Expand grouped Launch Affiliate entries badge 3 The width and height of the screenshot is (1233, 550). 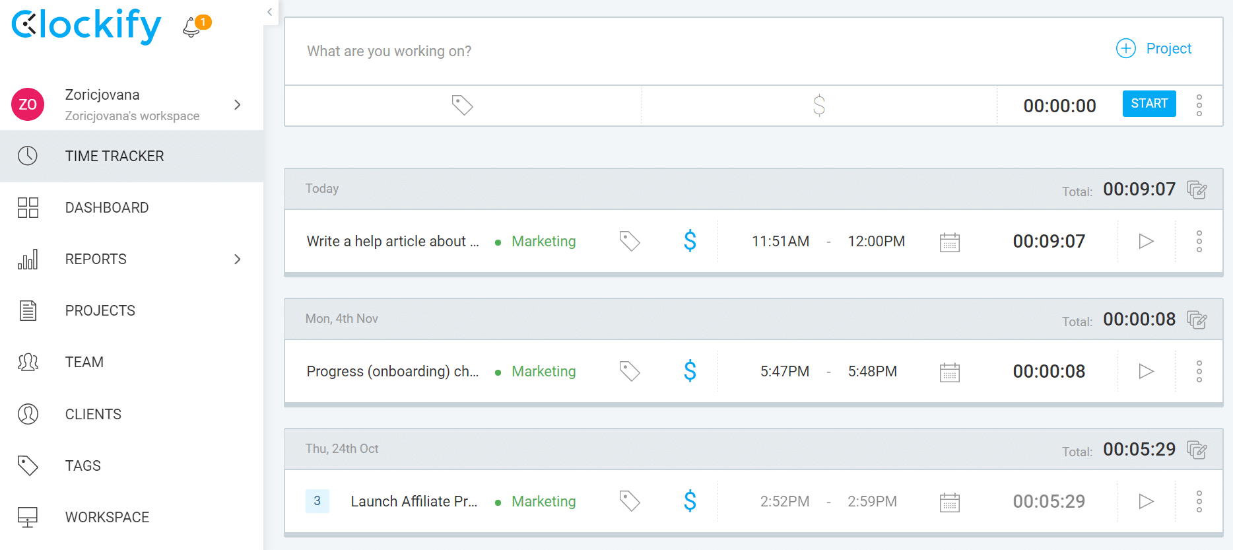[317, 501]
